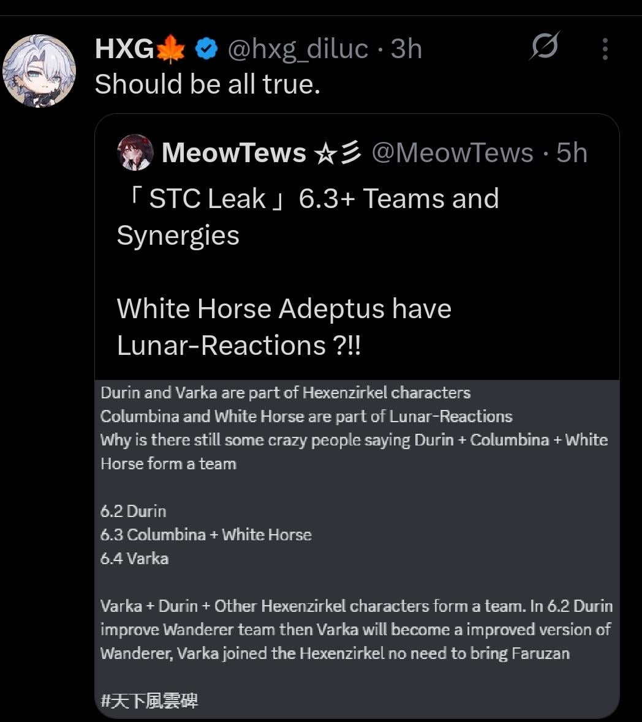Image resolution: width=642 pixels, height=722 pixels.
Task: Click the 5h timestamp on quoted post
Action: coord(572,153)
